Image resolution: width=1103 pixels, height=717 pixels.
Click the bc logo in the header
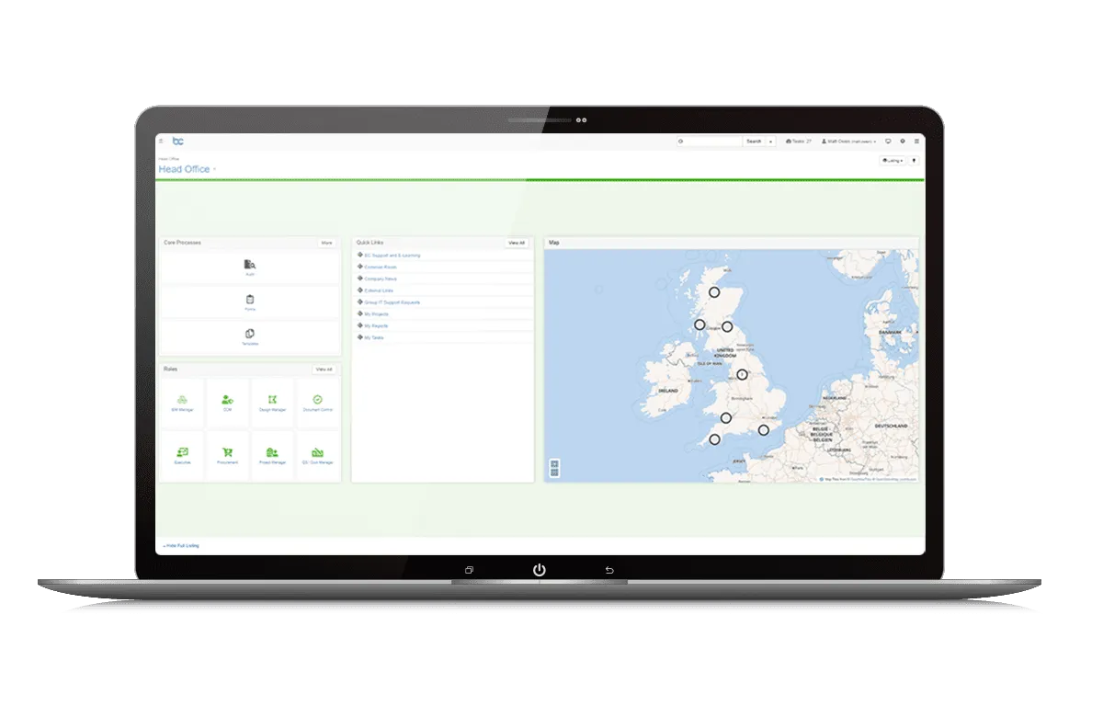coord(178,141)
